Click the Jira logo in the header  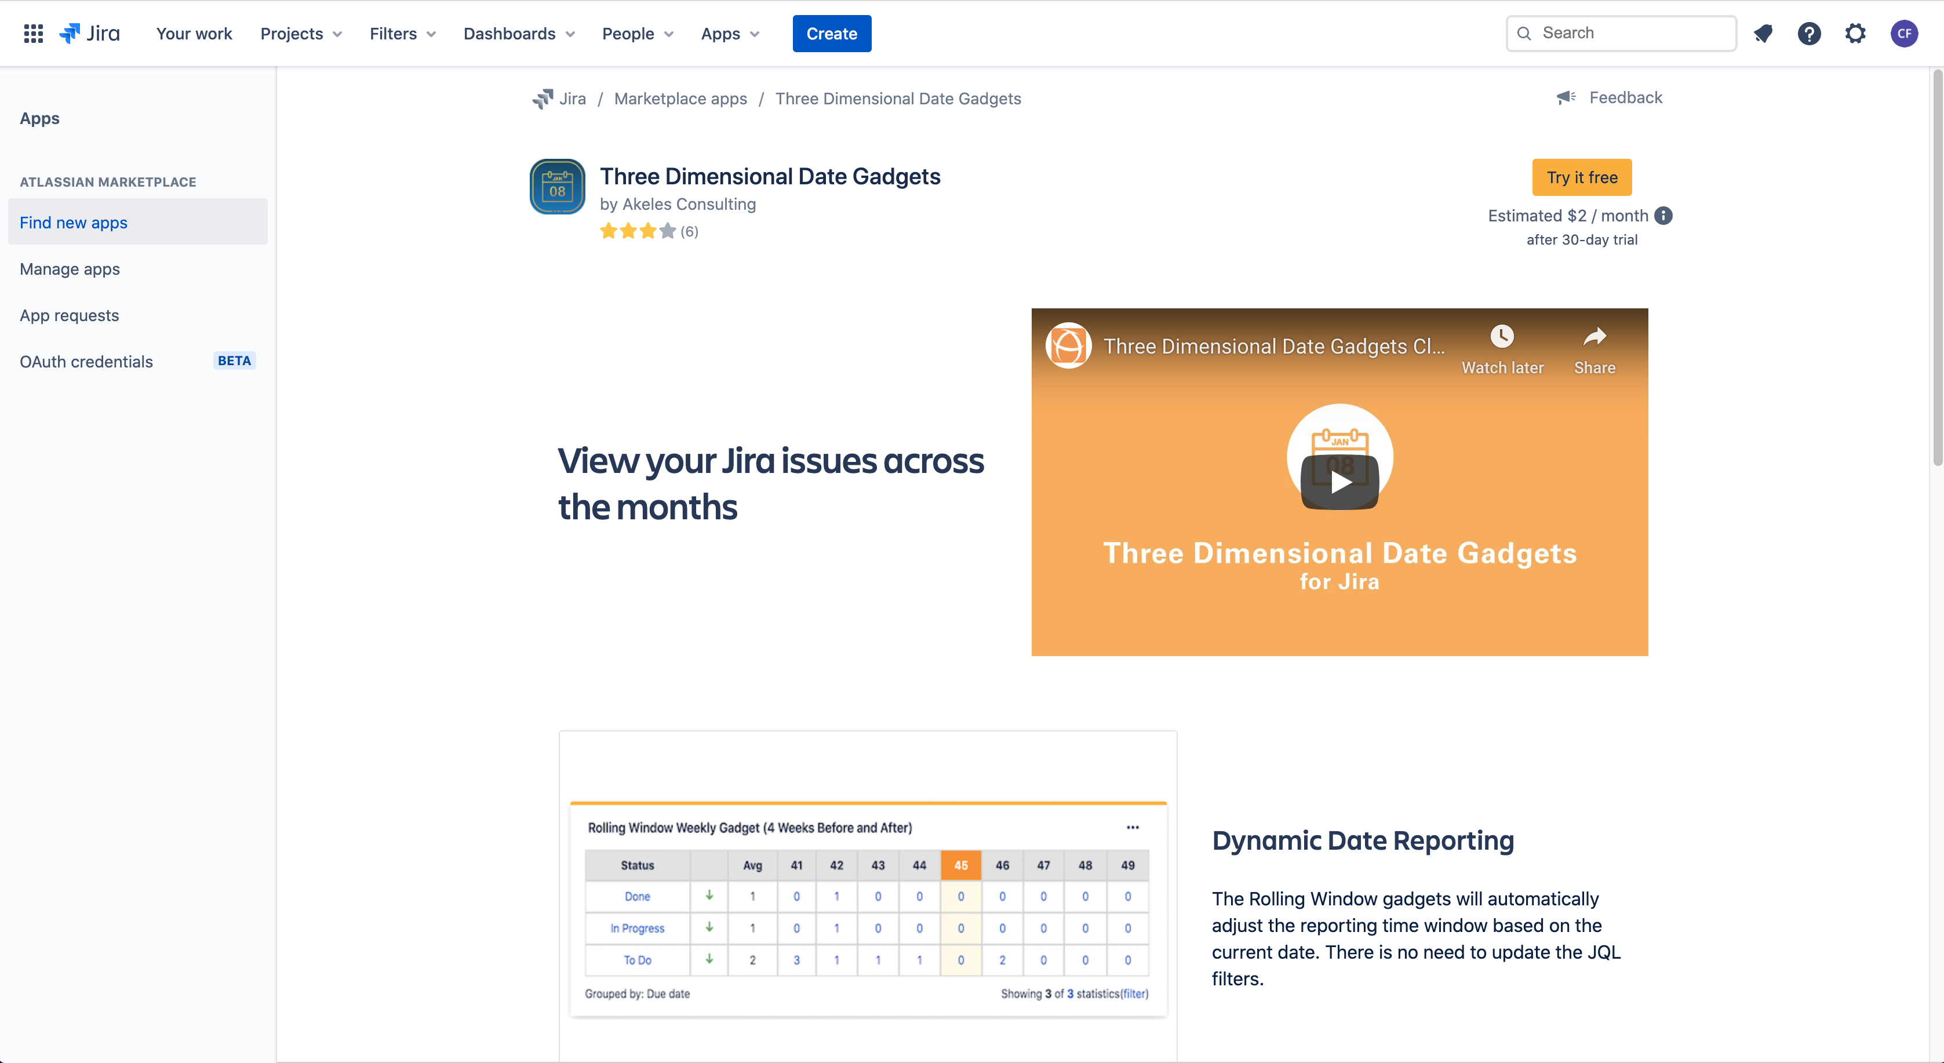90,33
